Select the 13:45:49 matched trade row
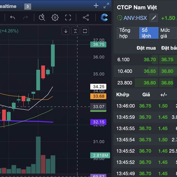The height and width of the screenshot is (177, 177). (x=145, y=173)
